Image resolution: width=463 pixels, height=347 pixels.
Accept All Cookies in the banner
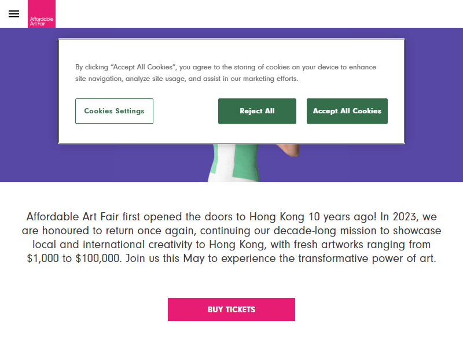(347, 111)
